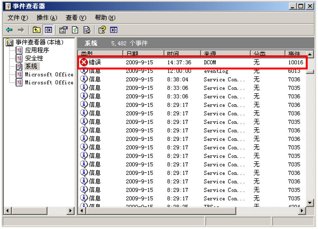Open the Properties toolbar icon
The height and width of the screenshot is (229, 318).
pos(63,30)
